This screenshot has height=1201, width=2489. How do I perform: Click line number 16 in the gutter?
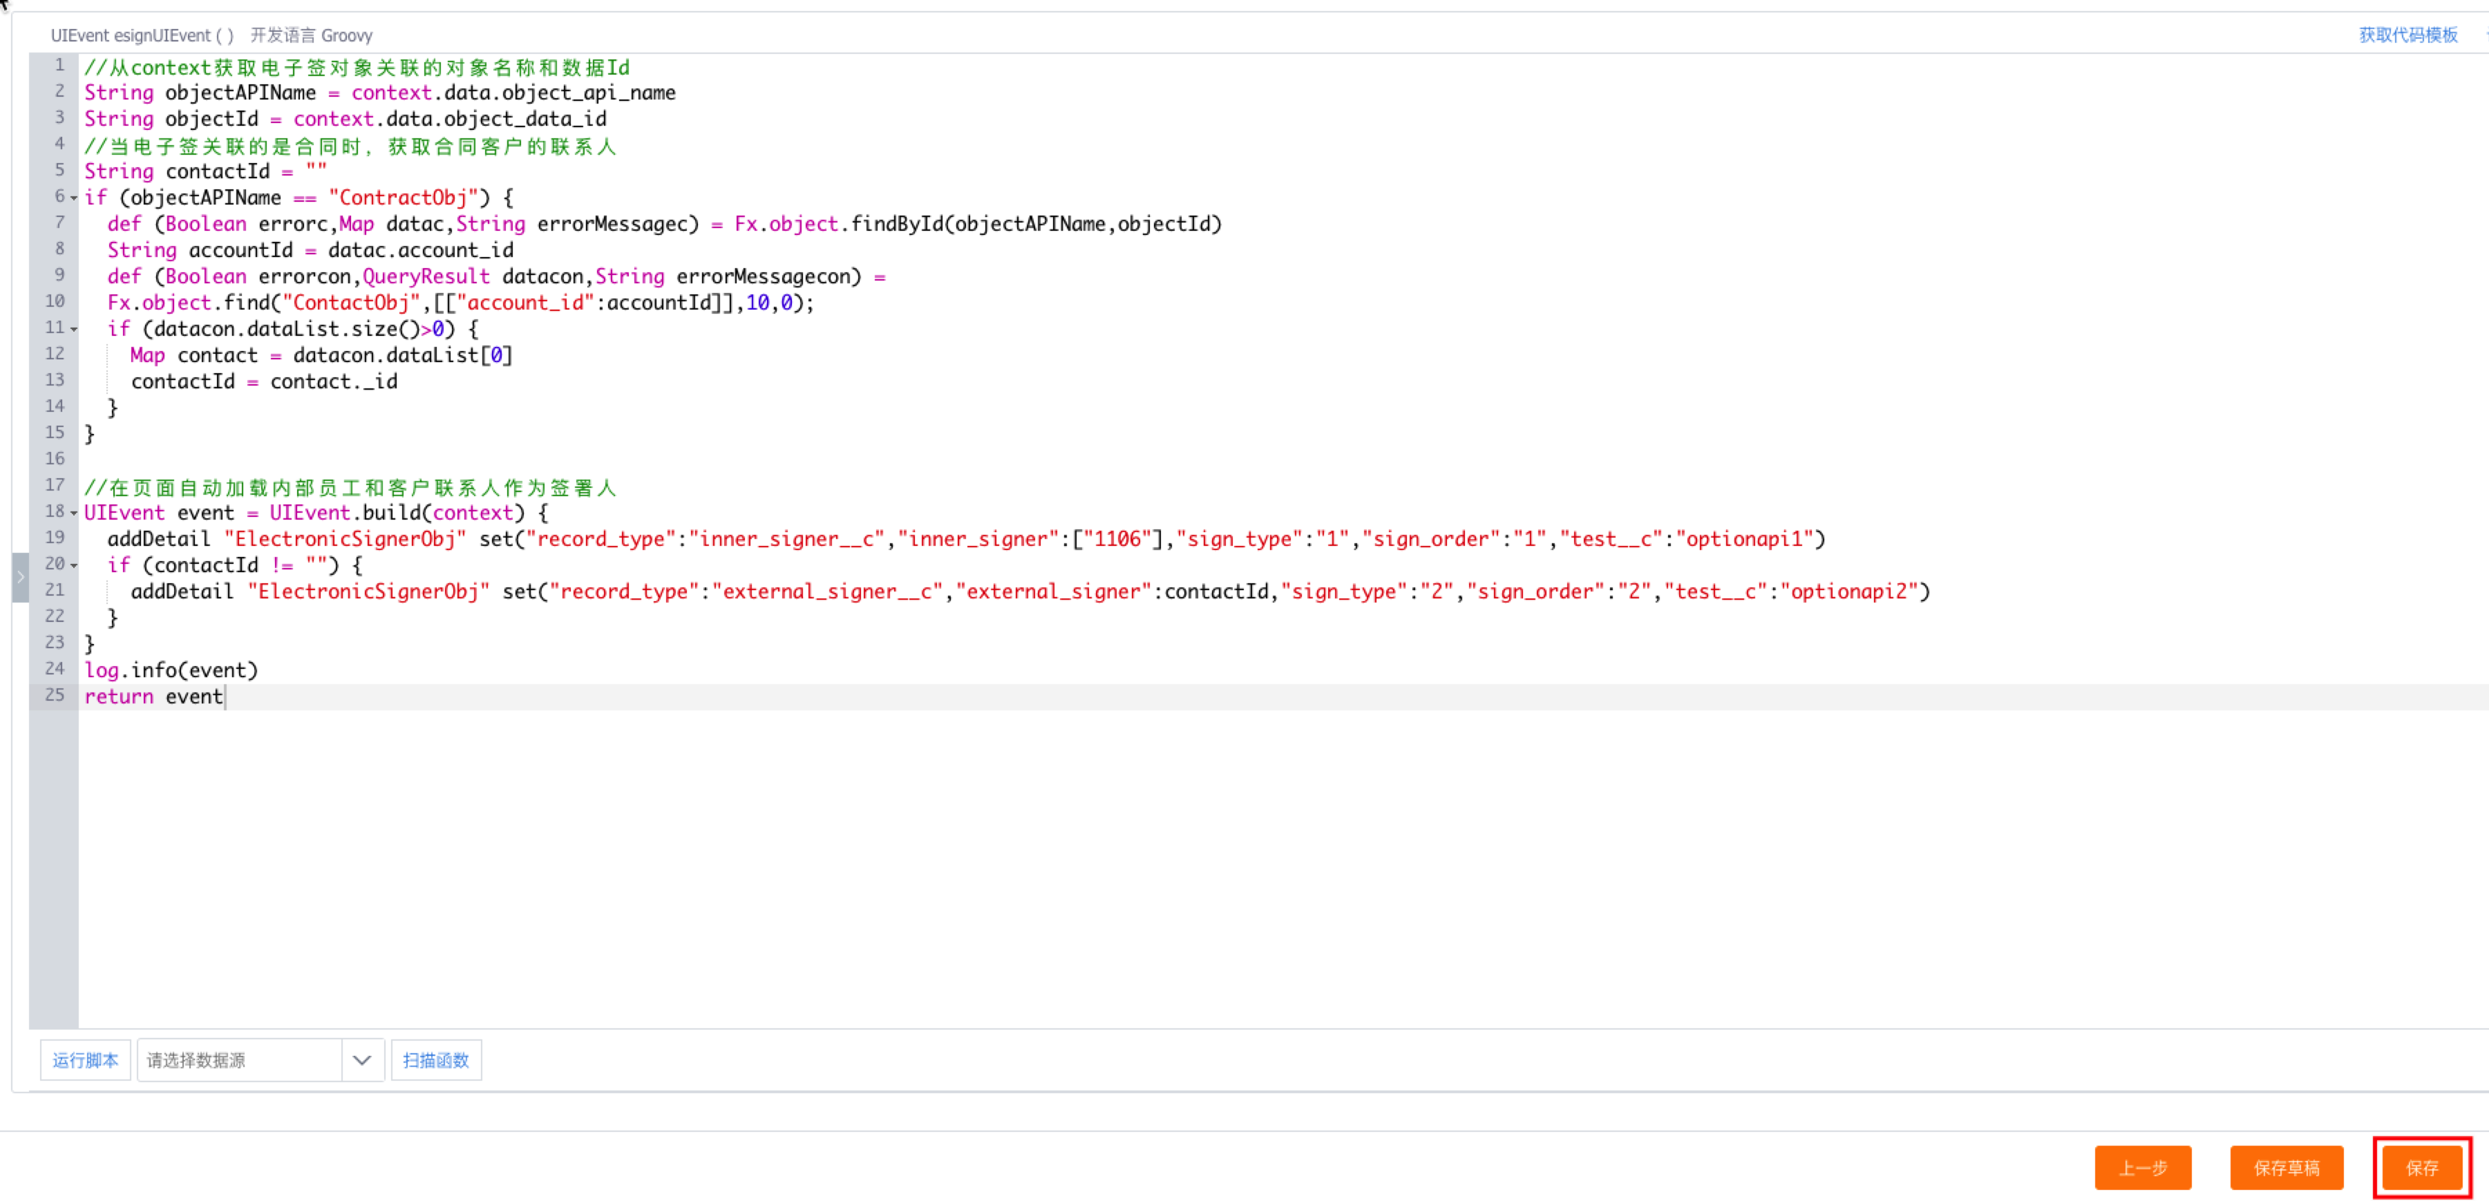(55, 459)
